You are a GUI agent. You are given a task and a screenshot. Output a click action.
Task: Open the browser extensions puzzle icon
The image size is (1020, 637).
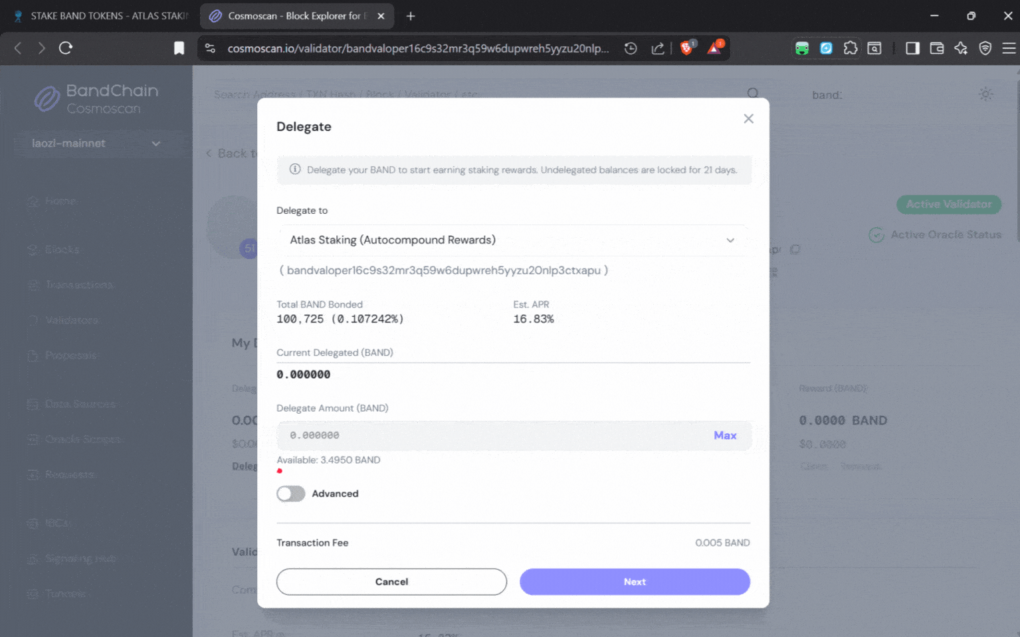851,48
